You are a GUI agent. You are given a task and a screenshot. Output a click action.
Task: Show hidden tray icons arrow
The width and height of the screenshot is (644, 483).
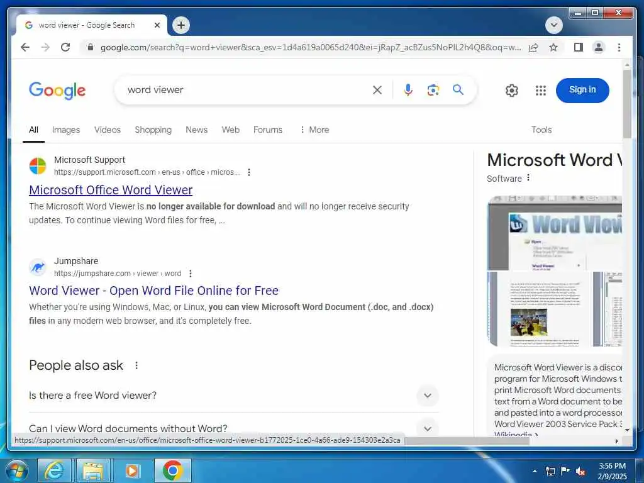coord(535,471)
